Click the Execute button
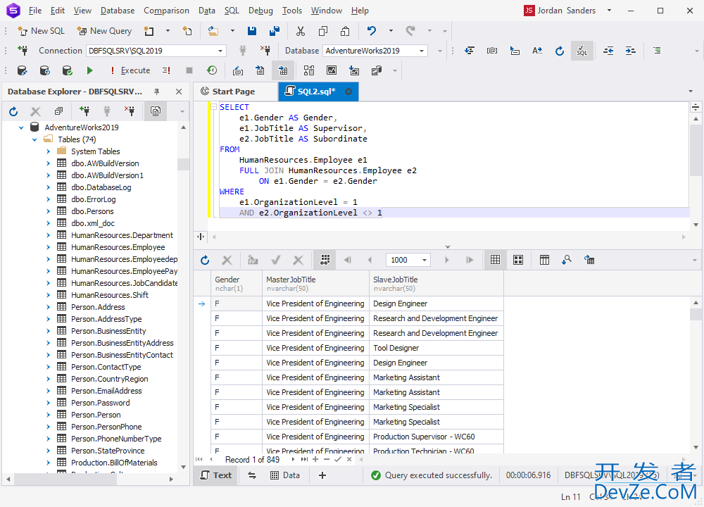Viewport: 704px width, 507px height. (131, 70)
